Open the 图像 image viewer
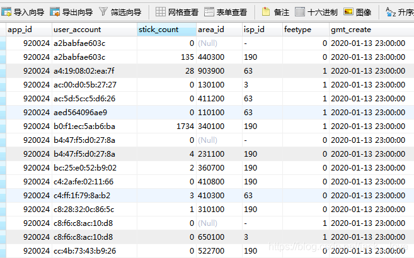The image size is (414, 258). (x=358, y=11)
